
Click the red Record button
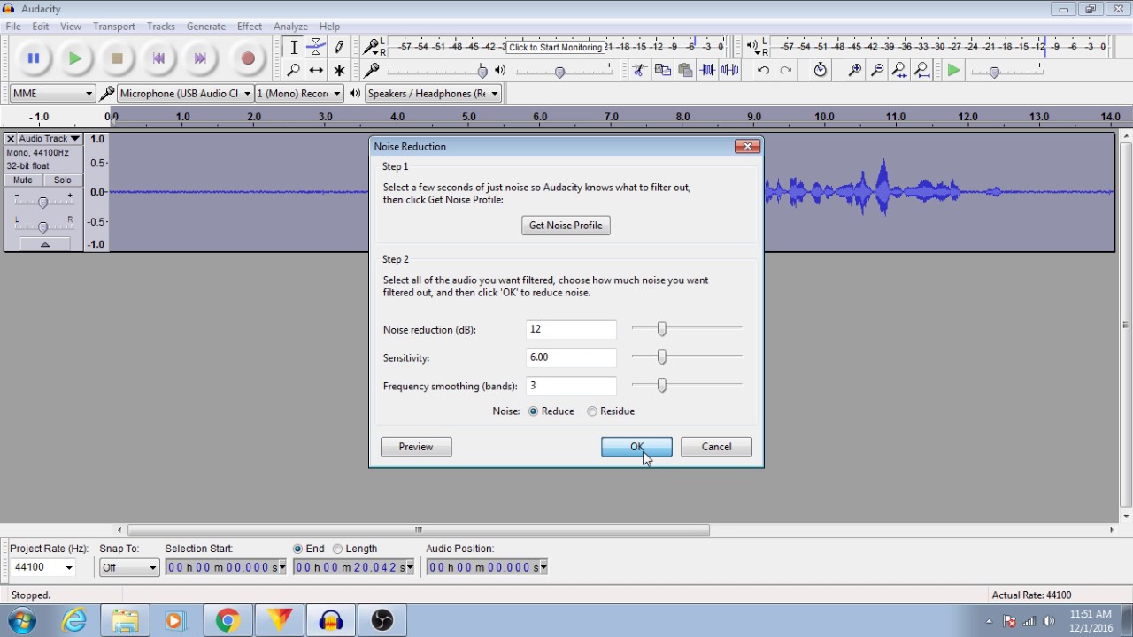(x=248, y=58)
